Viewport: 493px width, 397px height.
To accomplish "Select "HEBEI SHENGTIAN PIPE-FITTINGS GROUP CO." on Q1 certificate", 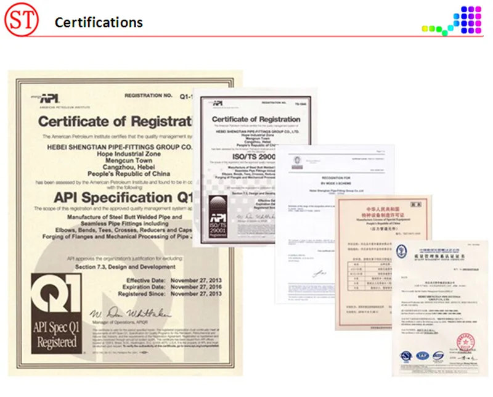I will [x=120, y=147].
